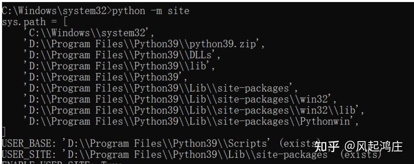Select the 'C:\\Windows\\system32' path entry
414x164 pixels.
coord(89,33)
